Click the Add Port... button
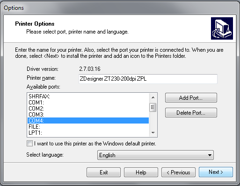240x186 pixels. [191, 98]
